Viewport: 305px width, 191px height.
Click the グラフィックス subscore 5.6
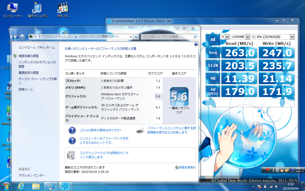tap(158, 97)
